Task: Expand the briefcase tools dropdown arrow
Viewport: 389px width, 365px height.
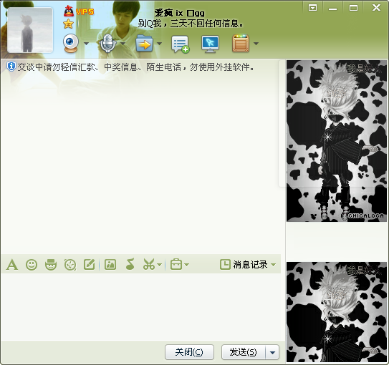Action: click(x=187, y=265)
